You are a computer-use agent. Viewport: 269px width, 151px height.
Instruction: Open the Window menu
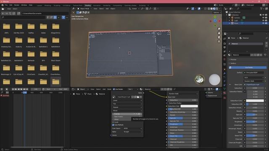[24, 5]
